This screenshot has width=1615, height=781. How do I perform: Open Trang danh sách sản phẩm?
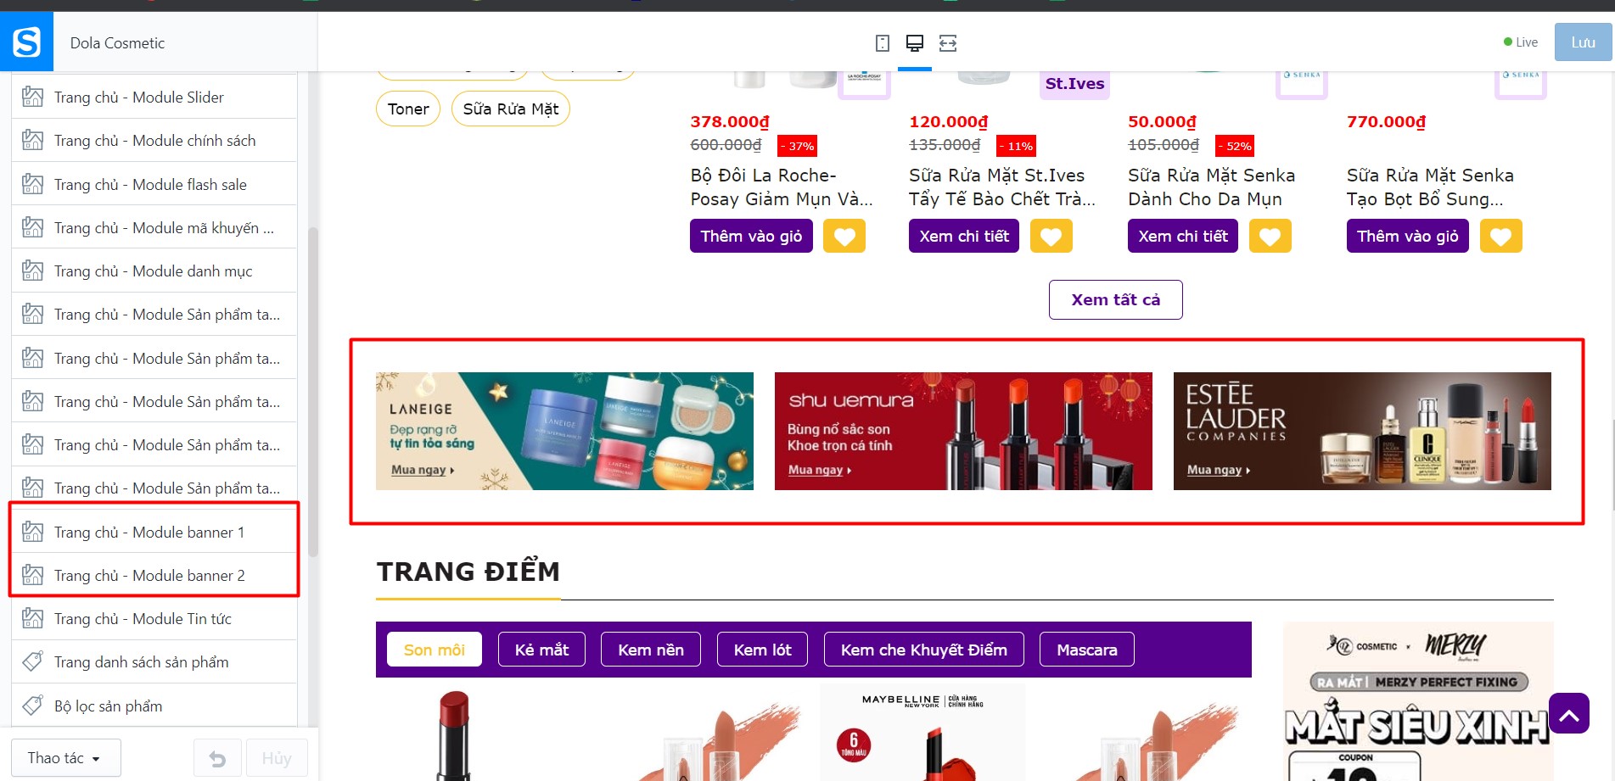[x=154, y=661]
